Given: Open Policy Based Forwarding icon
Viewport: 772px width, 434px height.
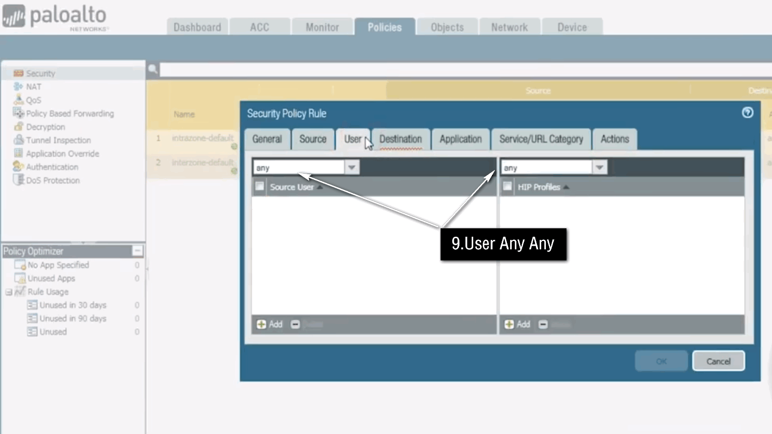Looking at the screenshot, I should 18,113.
